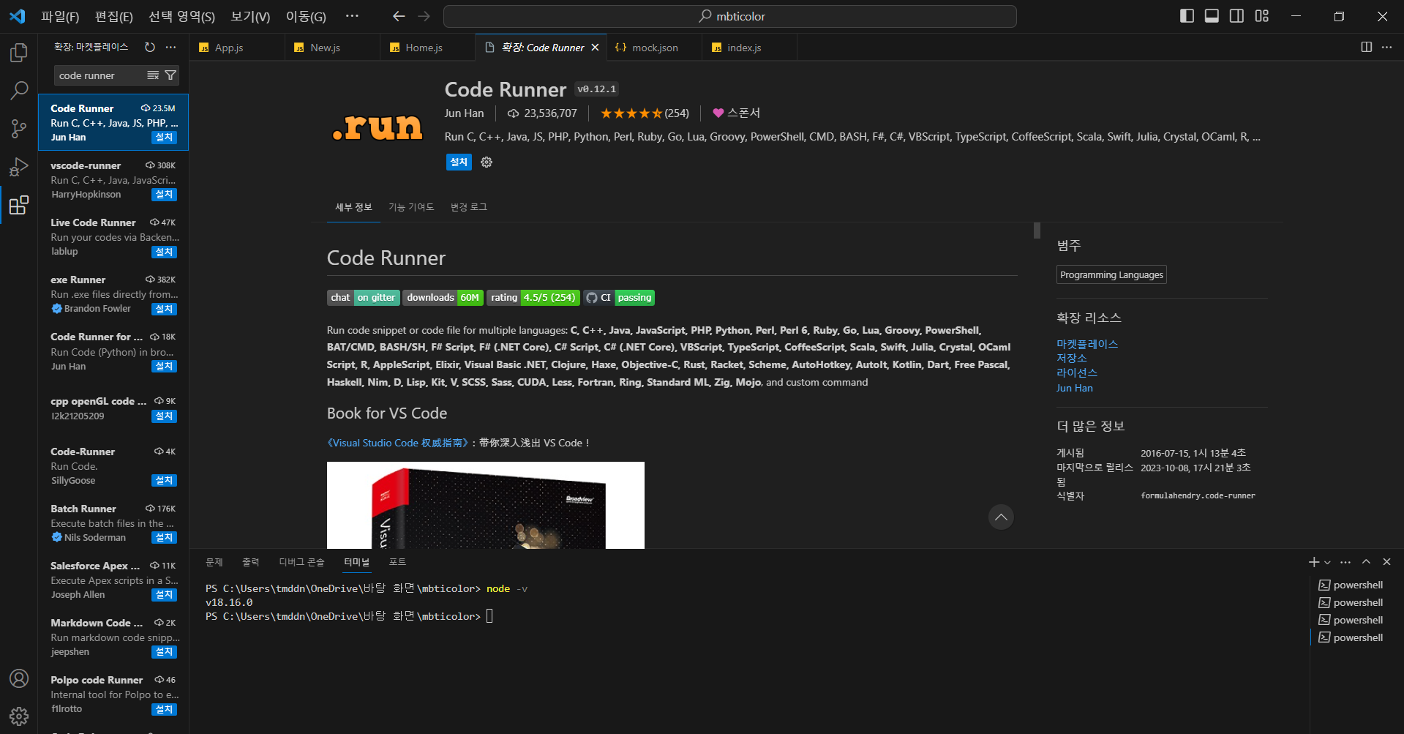This screenshot has width=1404, height=734.
Task: Go back in navigation history
Action: (x=399, y=16)
